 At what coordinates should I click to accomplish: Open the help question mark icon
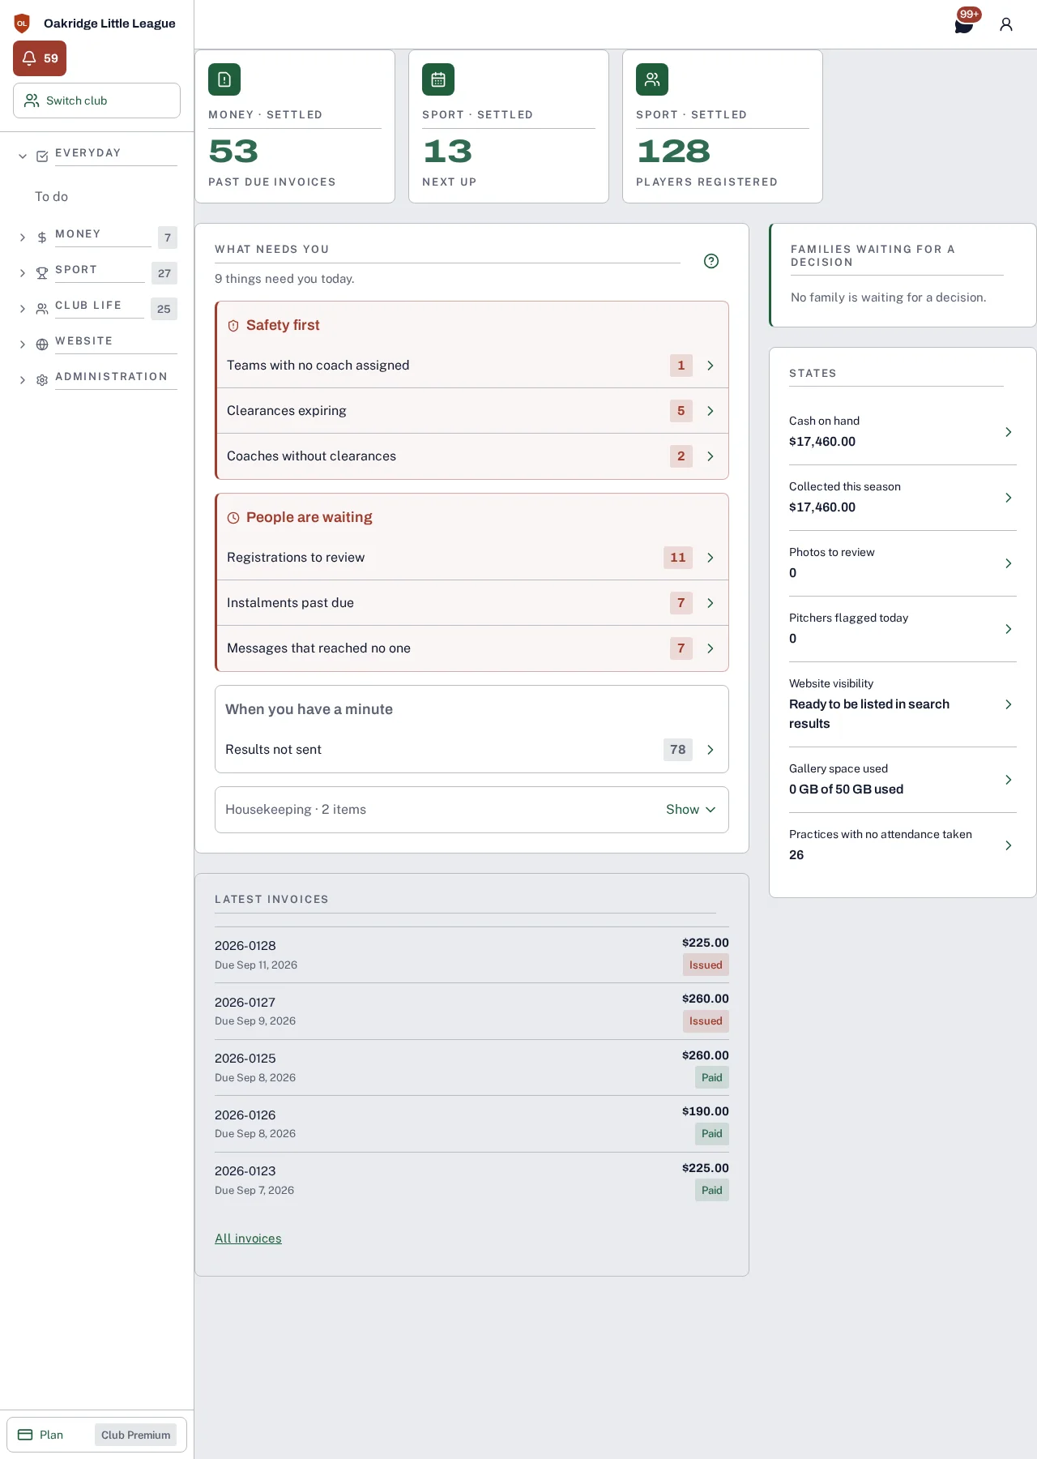click(x=711, y=261)
